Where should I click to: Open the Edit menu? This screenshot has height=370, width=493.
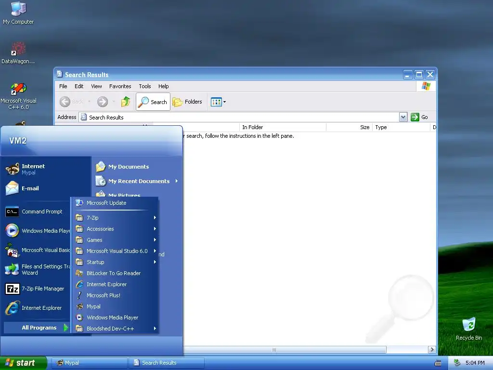tap(79, 86)
